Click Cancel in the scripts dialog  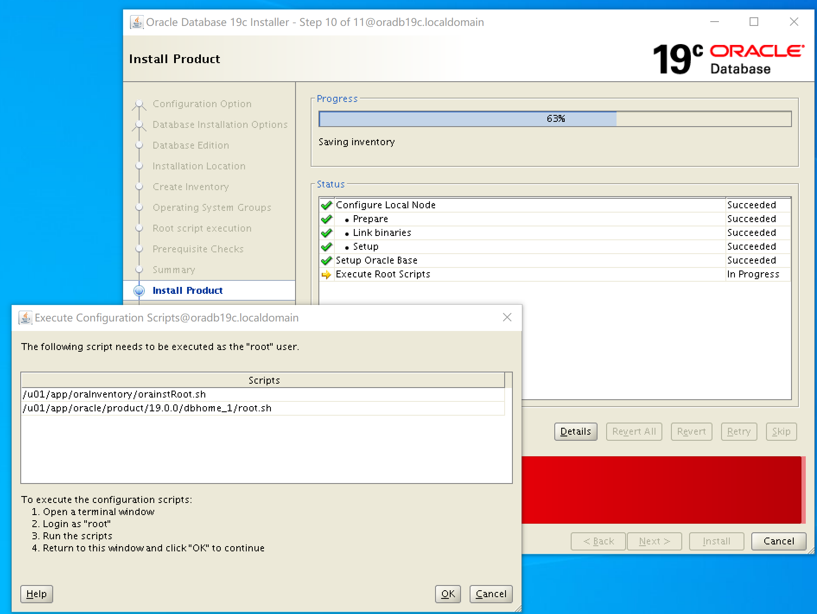coord(491,594)
